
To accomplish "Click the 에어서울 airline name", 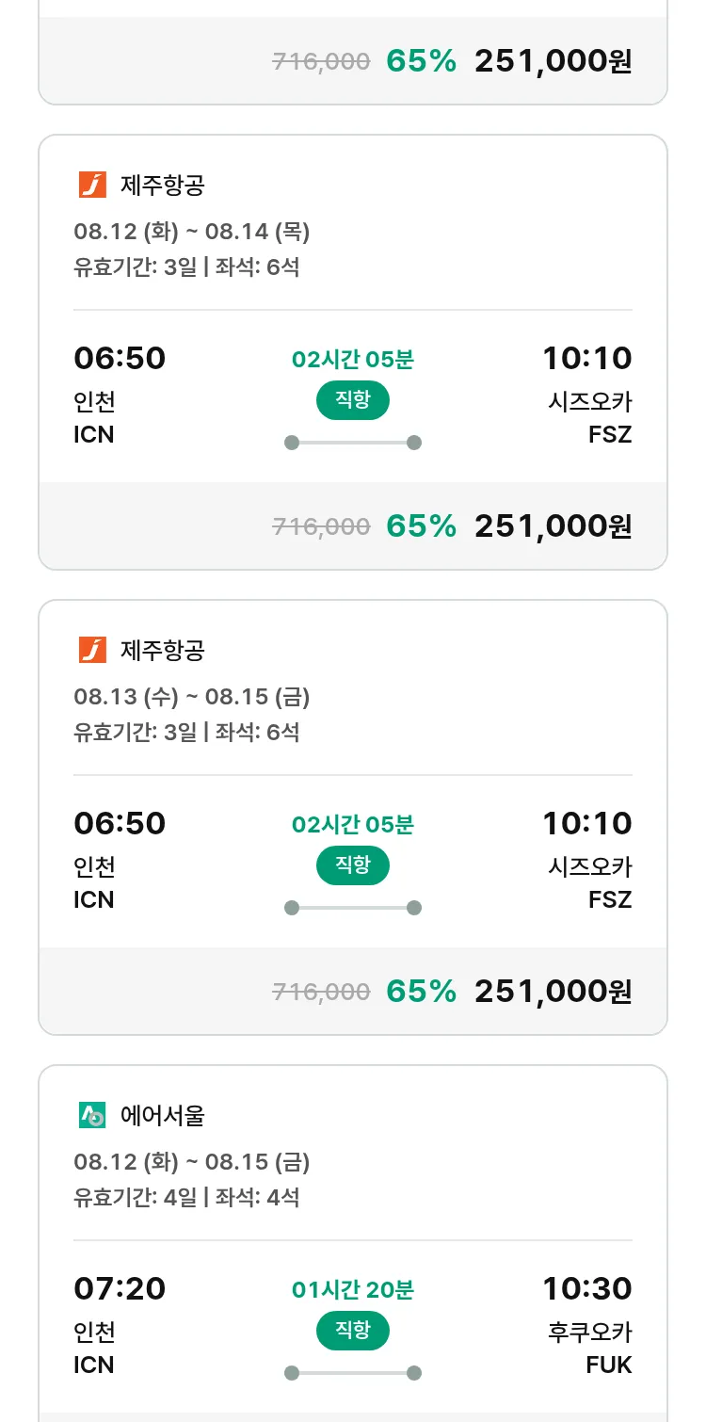I will tap(163, 1116).
